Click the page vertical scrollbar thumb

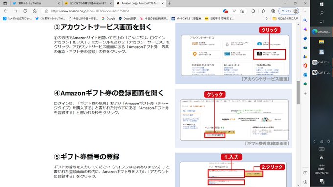click(298, 93)
